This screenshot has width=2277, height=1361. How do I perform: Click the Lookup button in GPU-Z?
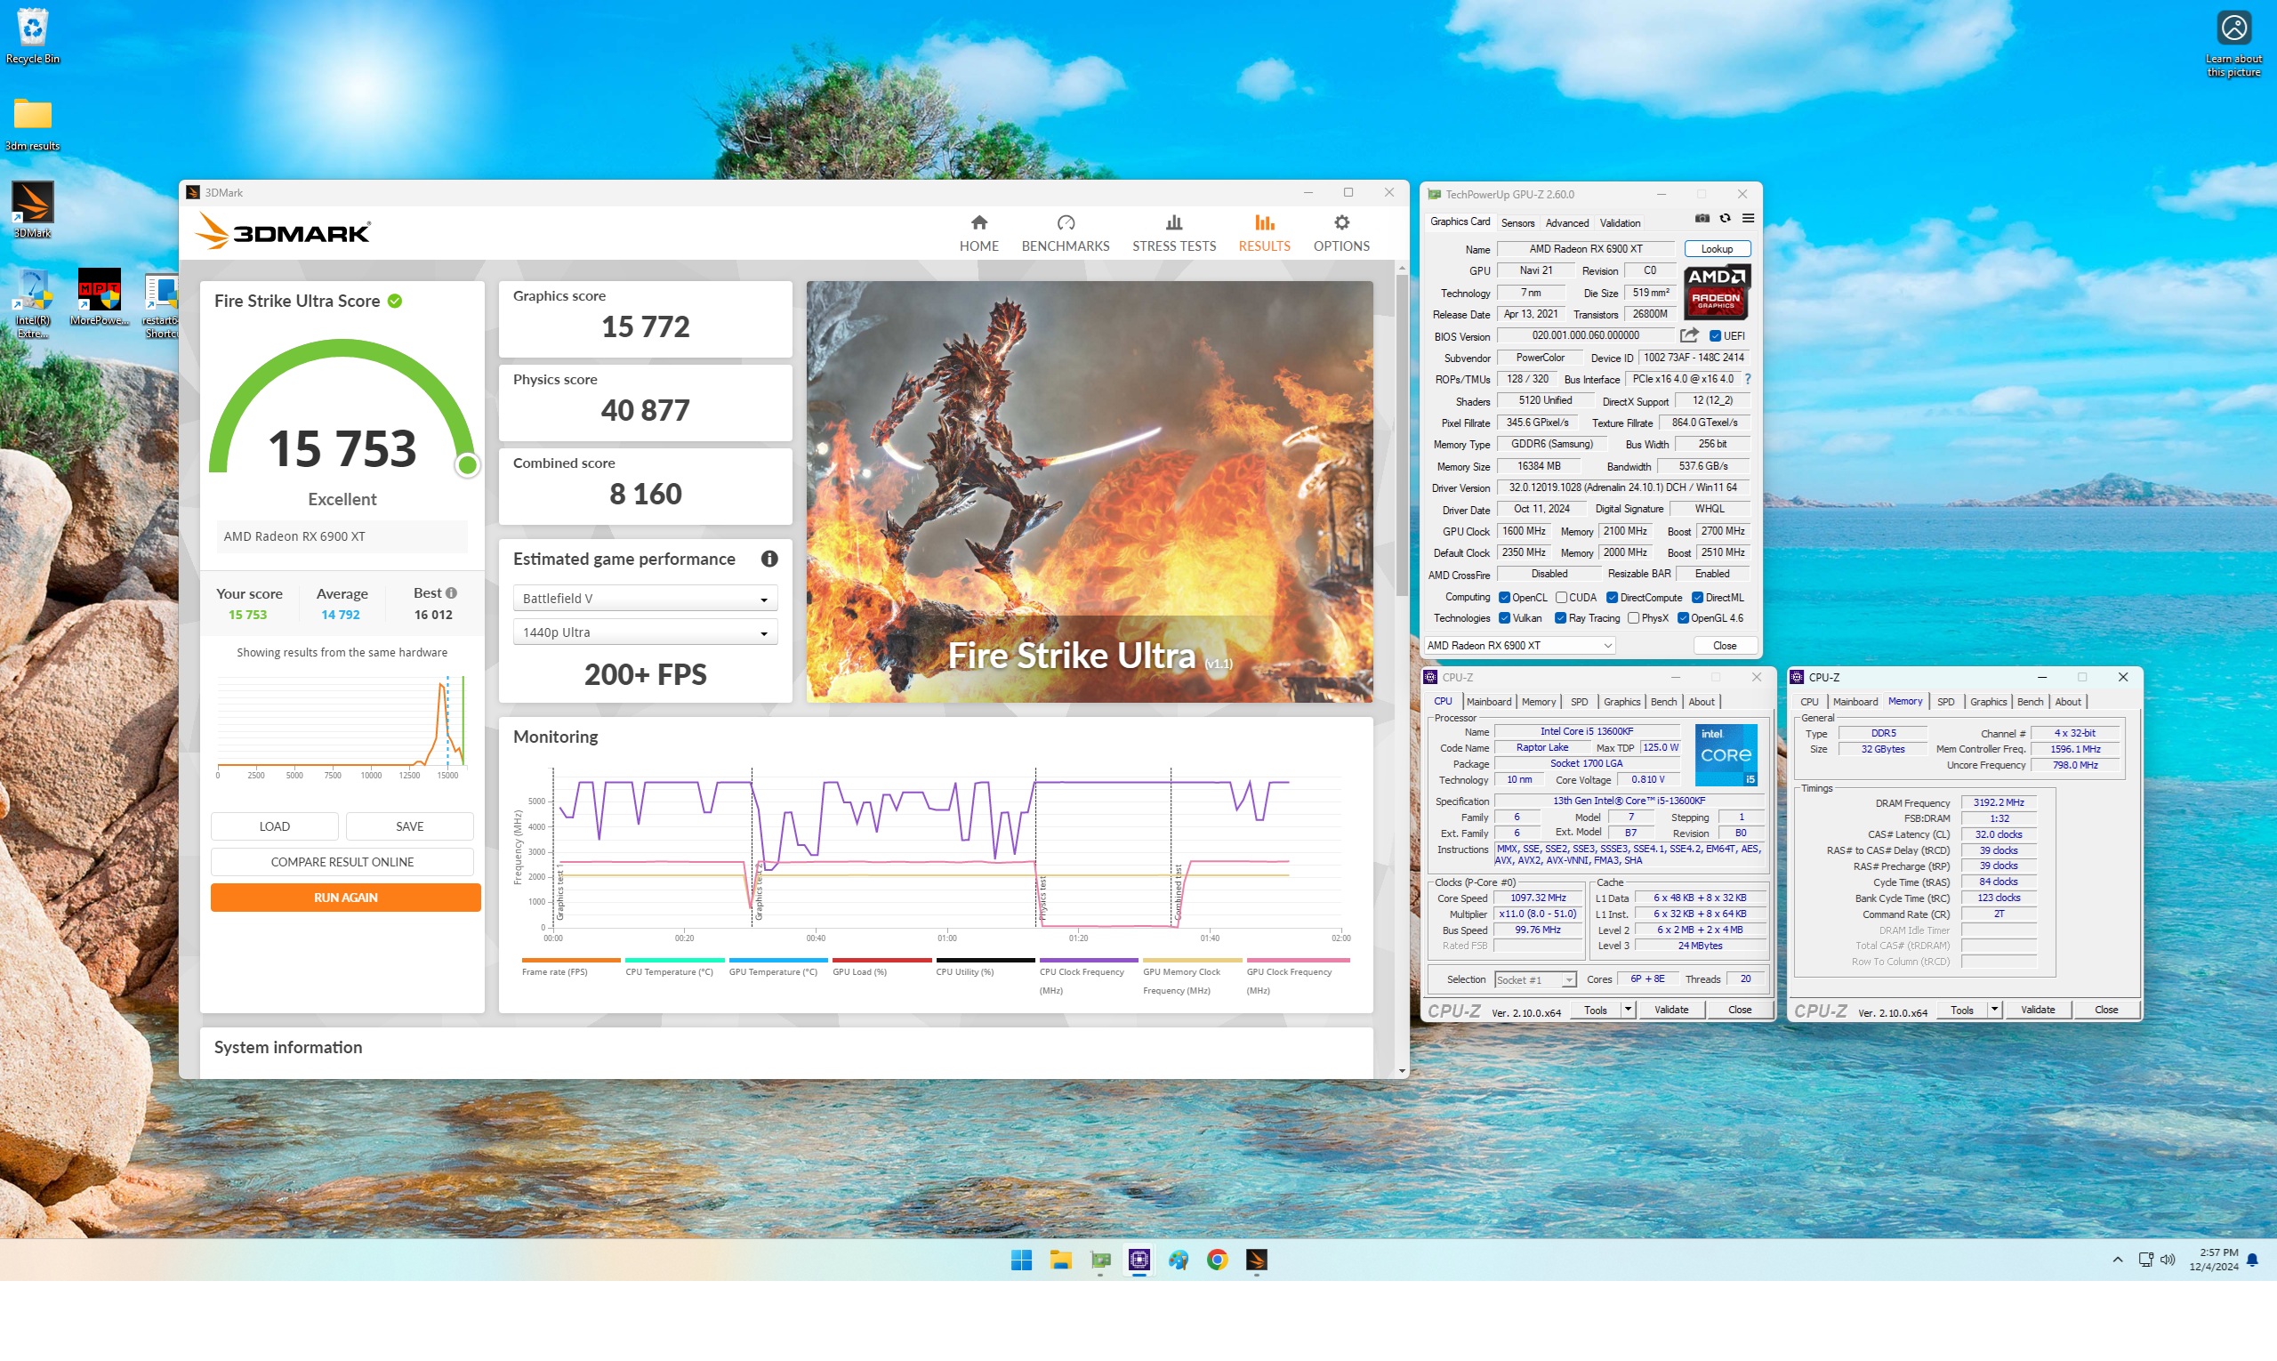[x=1716, y=248]
